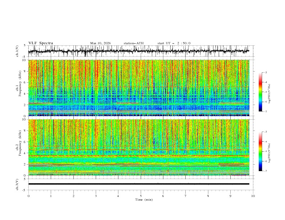285x220 pixels.
Task: Click the "9" minute tick label
Action: point(230,196)
